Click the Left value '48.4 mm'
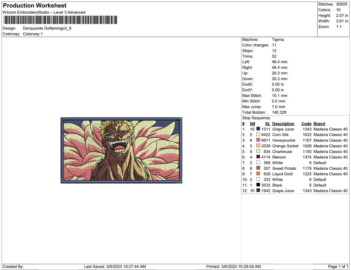This screenshot has width=351, height=270. click(280, 62)
